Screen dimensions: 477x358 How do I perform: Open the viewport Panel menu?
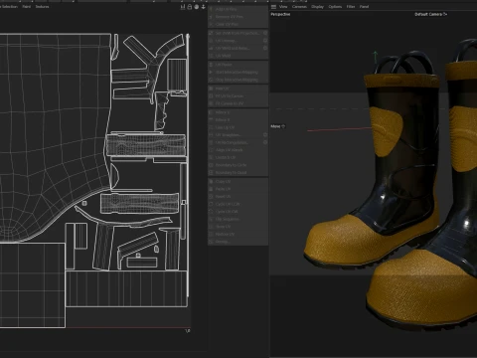click(x=364, y=7)
